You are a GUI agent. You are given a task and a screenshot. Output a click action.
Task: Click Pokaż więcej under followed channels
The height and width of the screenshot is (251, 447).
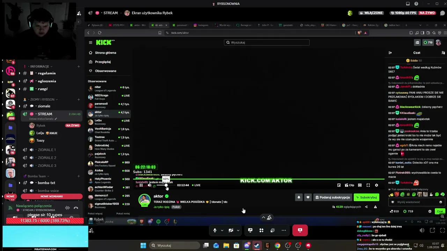[x=95, y=213]
